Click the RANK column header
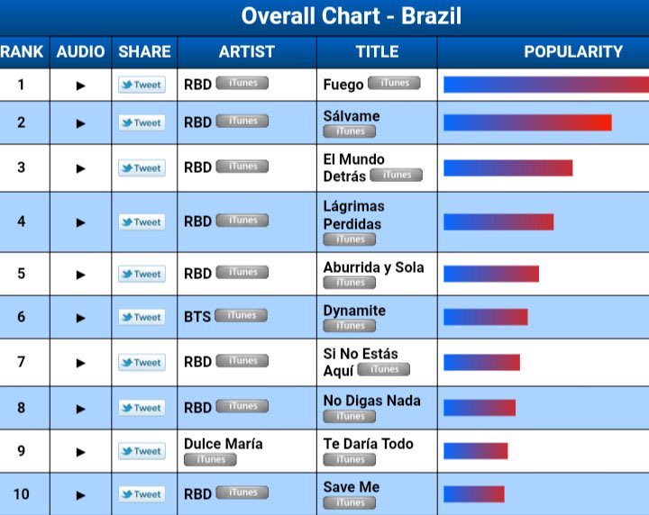Viewport: 649px width, 515px height. 22,52
